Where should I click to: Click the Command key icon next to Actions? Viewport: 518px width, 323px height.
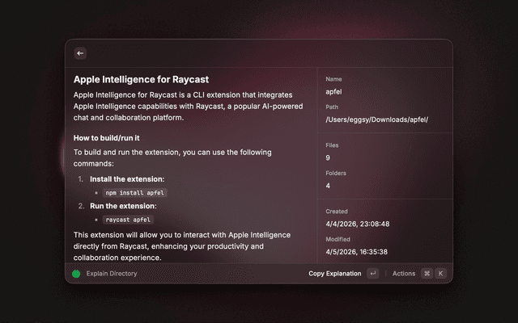coord(427,274)
